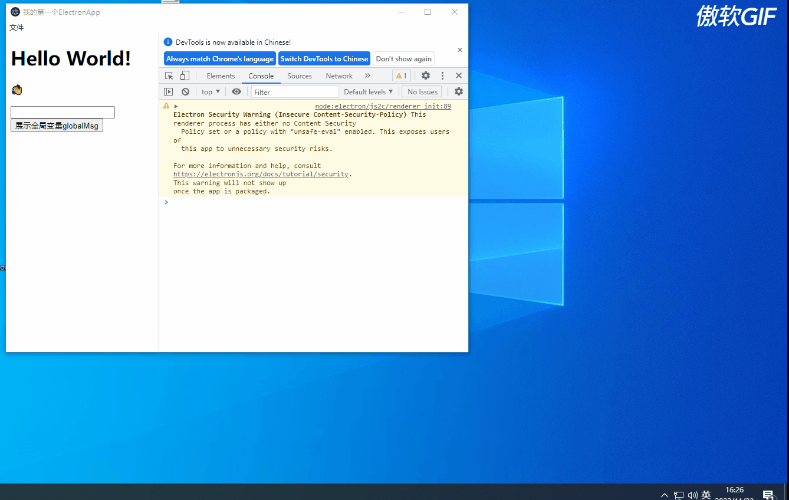Toggle the device toolbar icon
789x500 pixels.
click(185, 76)
